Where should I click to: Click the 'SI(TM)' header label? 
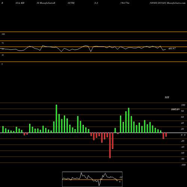(x=71, y=3)
